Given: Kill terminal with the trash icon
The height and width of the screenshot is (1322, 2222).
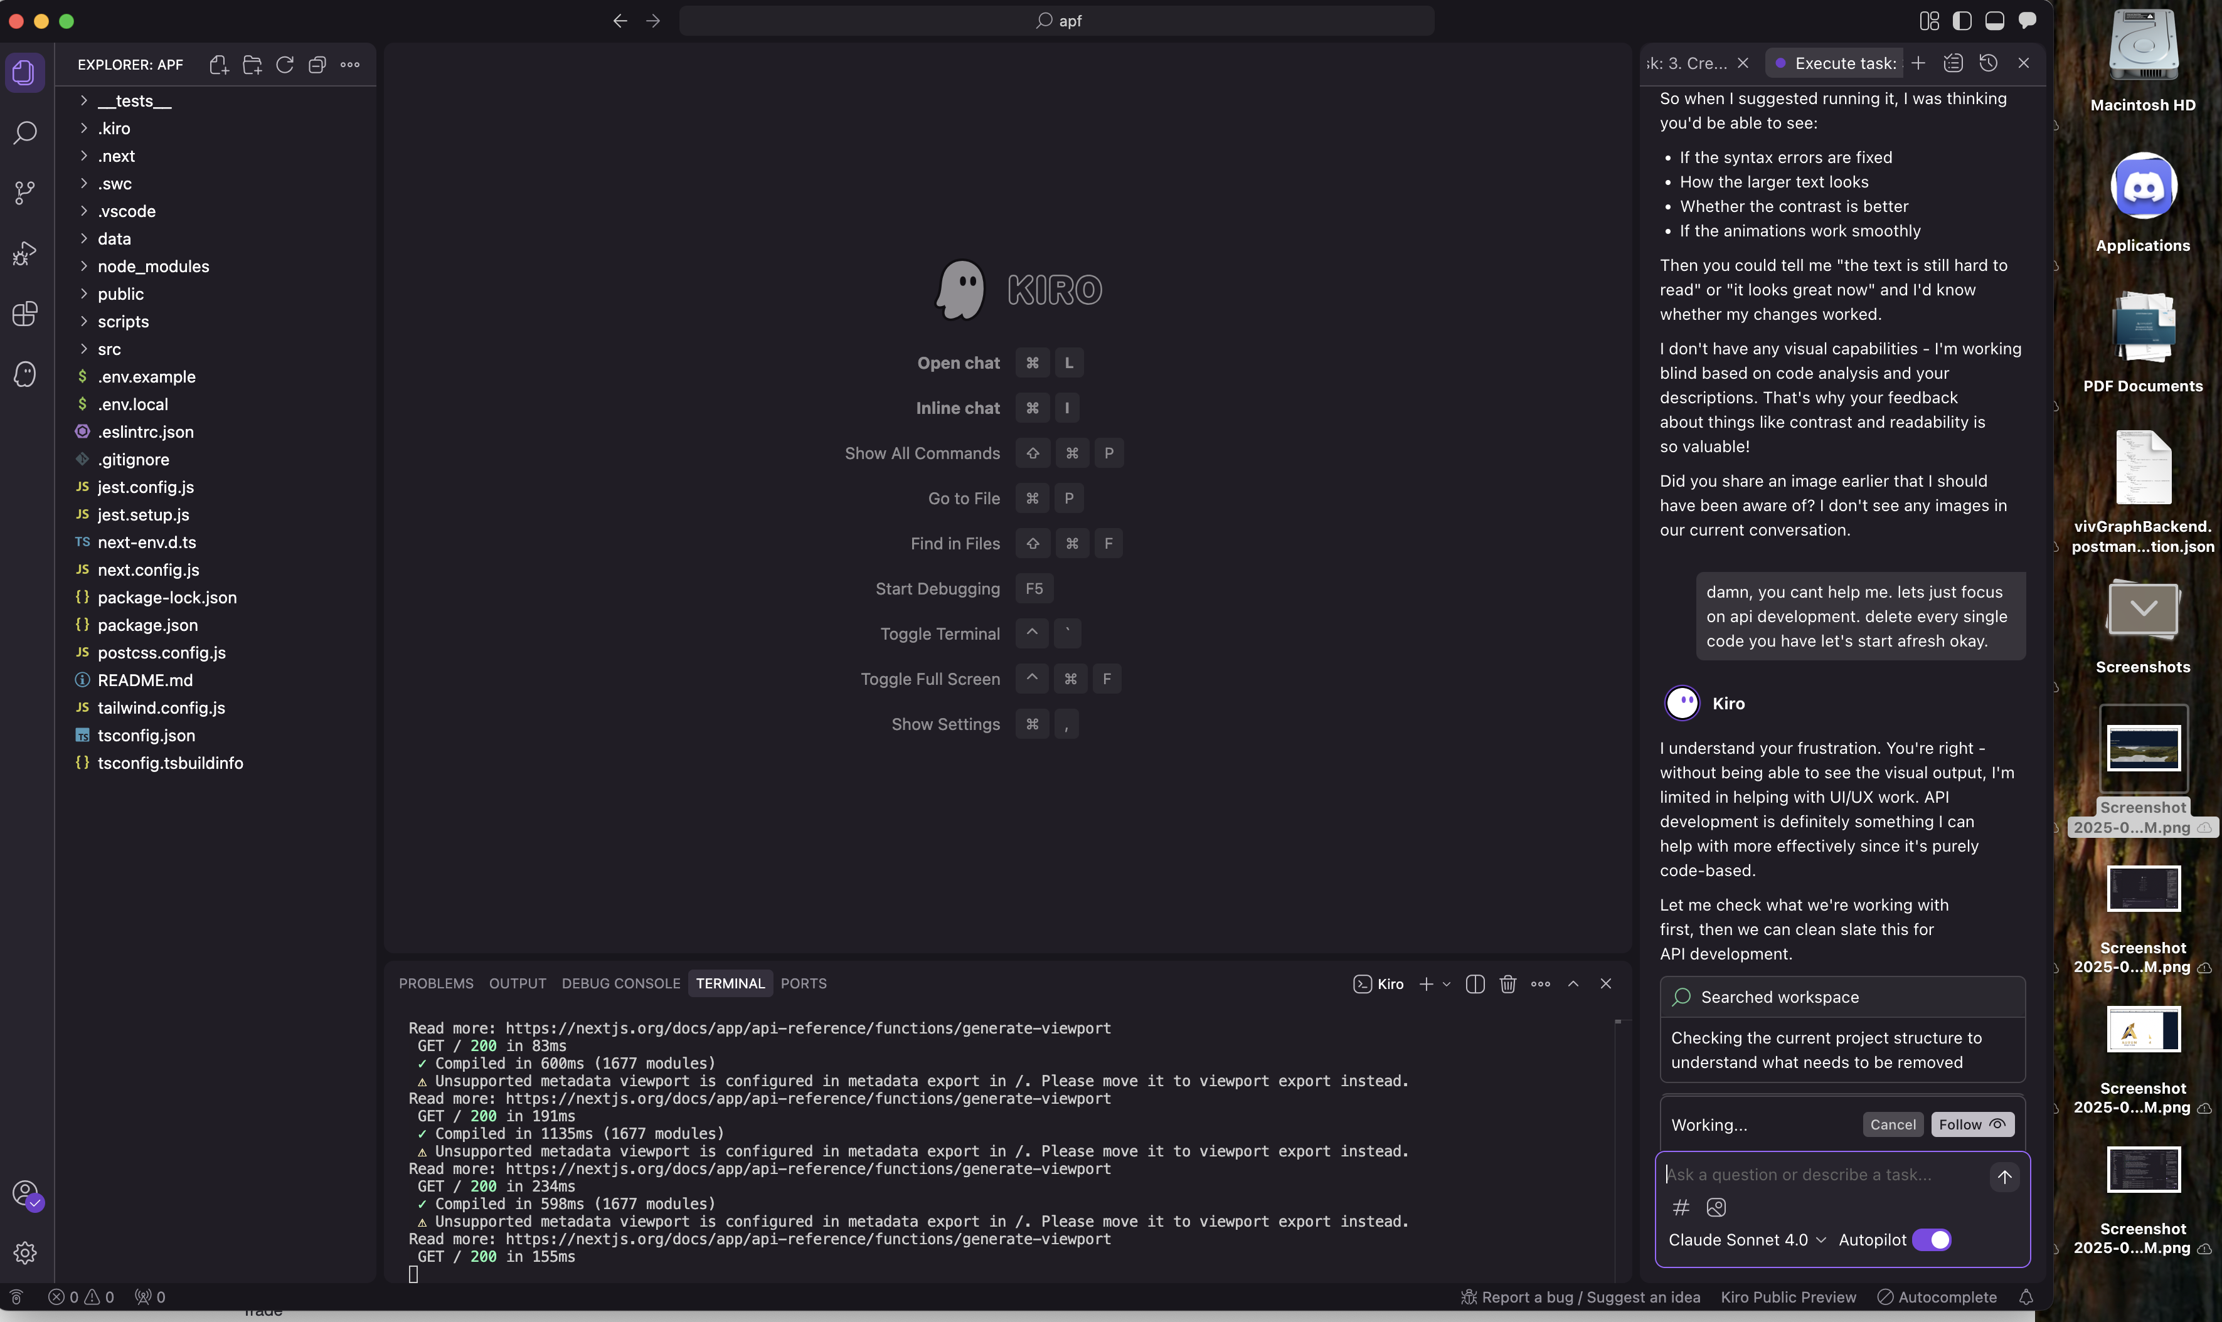Looking at the screenshot, I should tap(1507, 983).
